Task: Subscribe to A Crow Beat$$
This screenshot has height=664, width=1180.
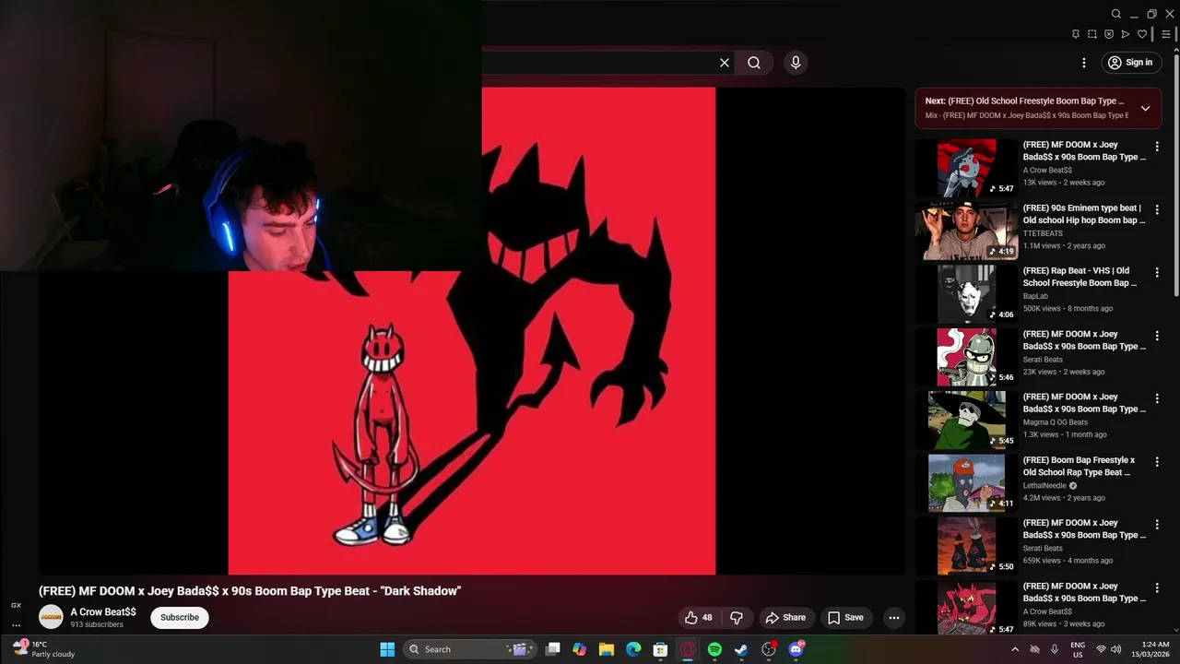Action: pyautogui.click(x=180, y=618)
